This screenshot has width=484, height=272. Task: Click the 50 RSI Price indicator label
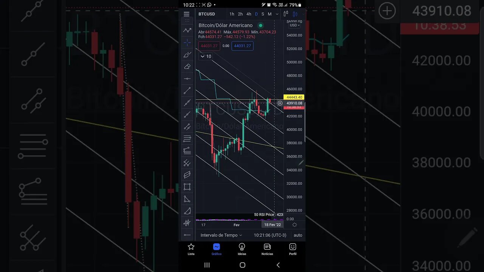point(268,215)
